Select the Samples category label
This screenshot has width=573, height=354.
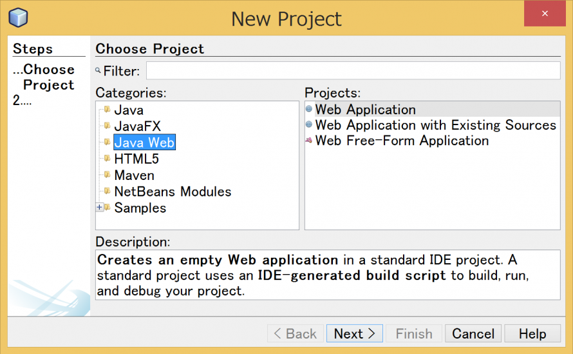pyautogui.click(x=140, y=208)
